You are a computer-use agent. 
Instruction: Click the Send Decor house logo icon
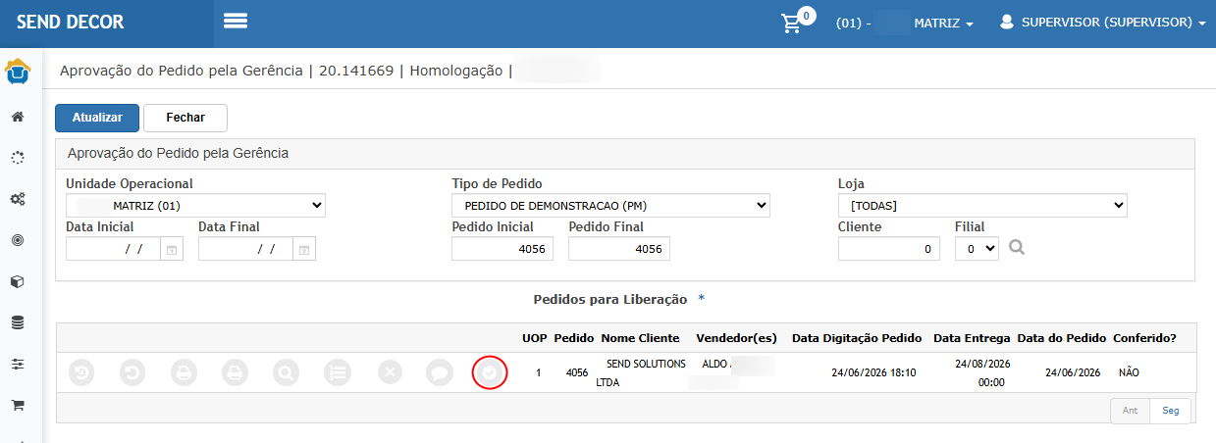pyautogui.click(x=18, y=73)
